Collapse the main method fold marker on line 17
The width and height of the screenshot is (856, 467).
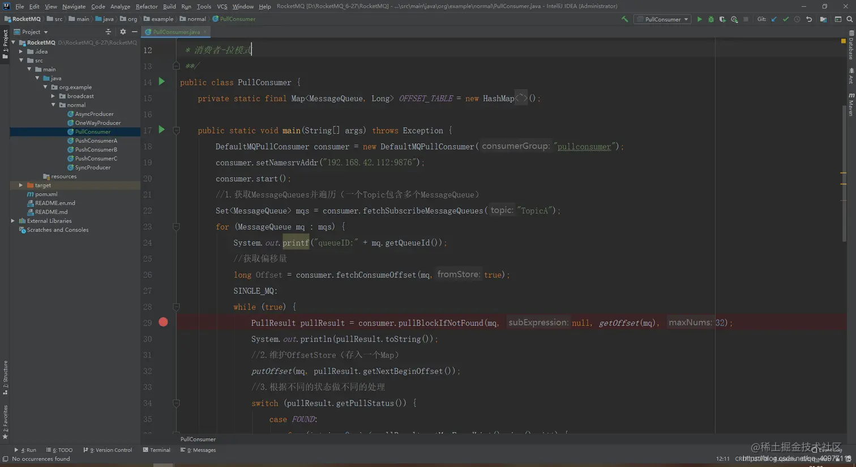coord(176,130)
